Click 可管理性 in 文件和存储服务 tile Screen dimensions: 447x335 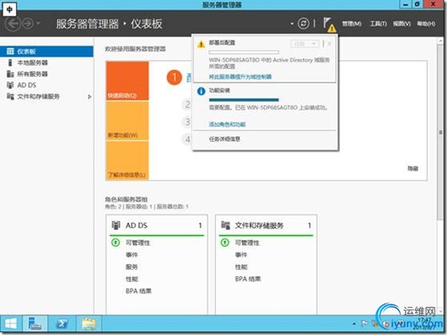[247, 243]
